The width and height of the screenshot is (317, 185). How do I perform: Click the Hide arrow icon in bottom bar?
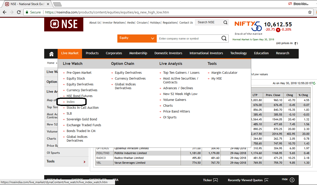(x=292, y=180)
